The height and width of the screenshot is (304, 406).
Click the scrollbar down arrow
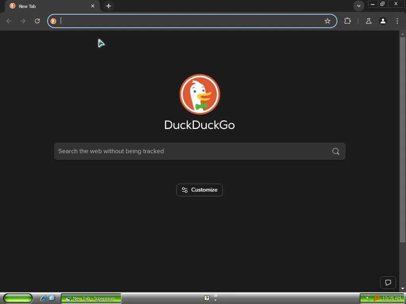pos(402,288)
